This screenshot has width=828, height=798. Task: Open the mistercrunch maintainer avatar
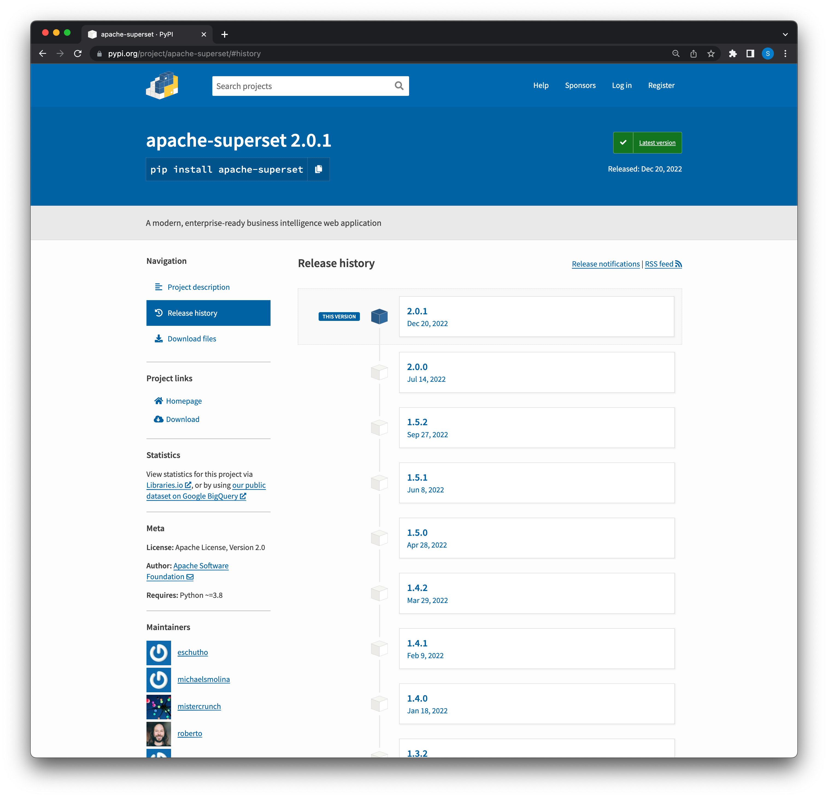coord(158,707)
